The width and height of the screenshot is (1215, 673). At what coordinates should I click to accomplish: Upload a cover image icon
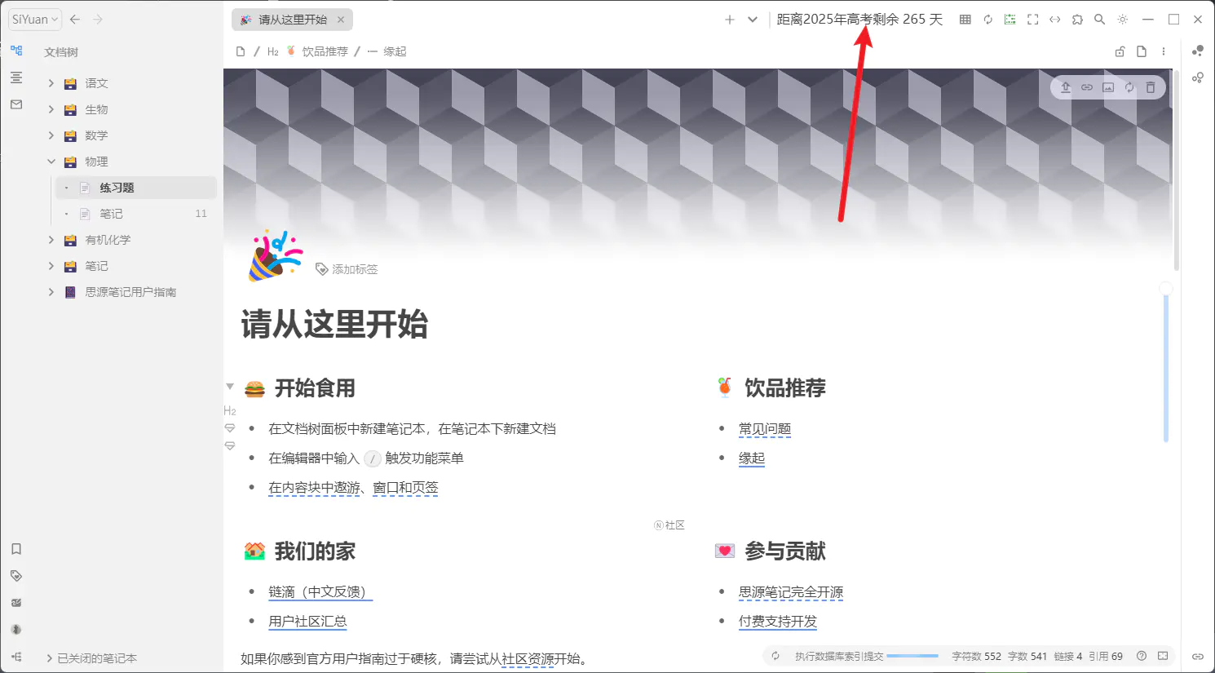click(x=1066, y=87)
